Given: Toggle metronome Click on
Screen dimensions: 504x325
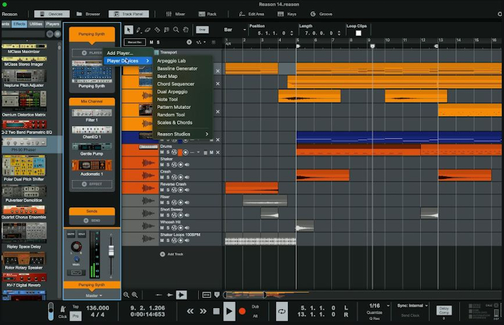Looking at the screenshot, I should pos(63,309).
